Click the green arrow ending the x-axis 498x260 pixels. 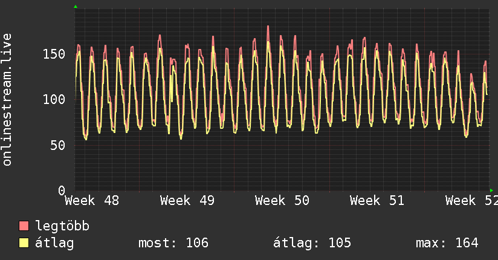click(x=491, y=190)
